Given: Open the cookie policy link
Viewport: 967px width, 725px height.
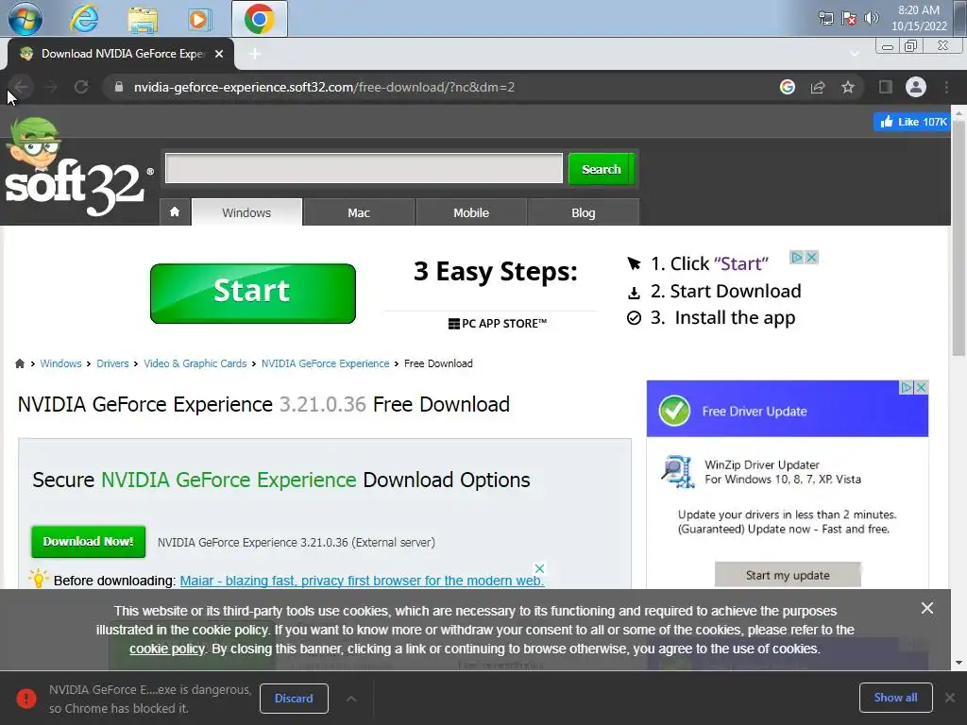Looking at the screenshot, I should pyautogui.click(x=166, y=649).
